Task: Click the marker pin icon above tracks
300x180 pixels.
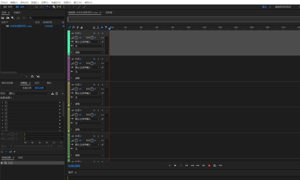Action: [x=106, y=28]
